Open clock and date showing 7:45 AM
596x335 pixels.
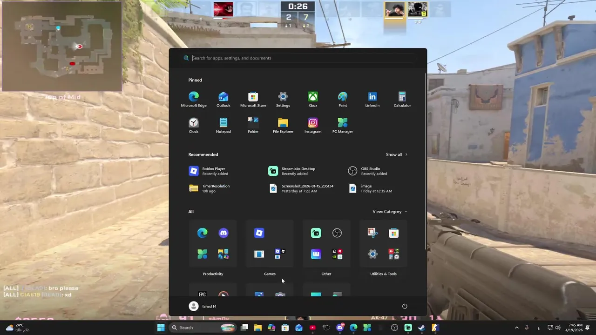point(576,328)
